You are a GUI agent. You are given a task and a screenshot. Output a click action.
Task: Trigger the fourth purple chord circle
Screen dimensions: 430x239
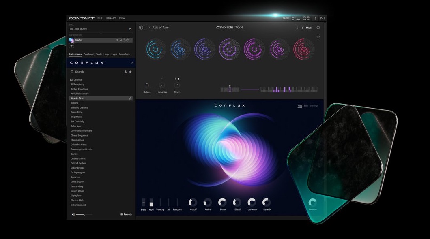229,49
